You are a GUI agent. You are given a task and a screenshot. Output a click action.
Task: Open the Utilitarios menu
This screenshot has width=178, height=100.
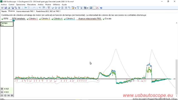(56, 4)
